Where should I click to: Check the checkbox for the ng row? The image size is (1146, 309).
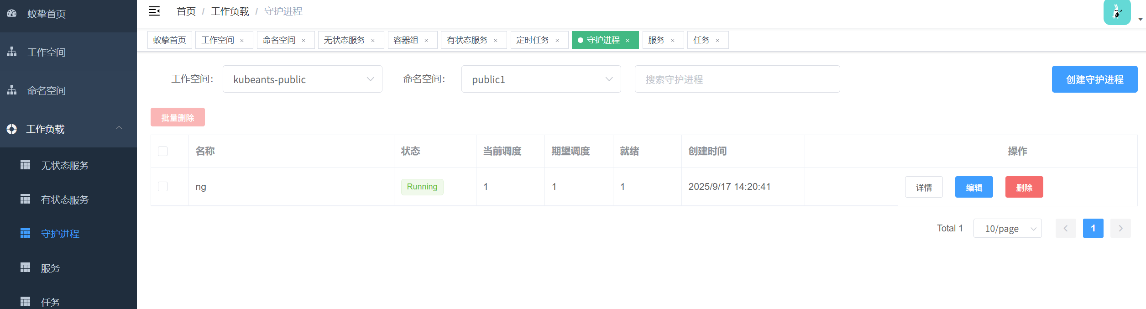tap(163, 187)
